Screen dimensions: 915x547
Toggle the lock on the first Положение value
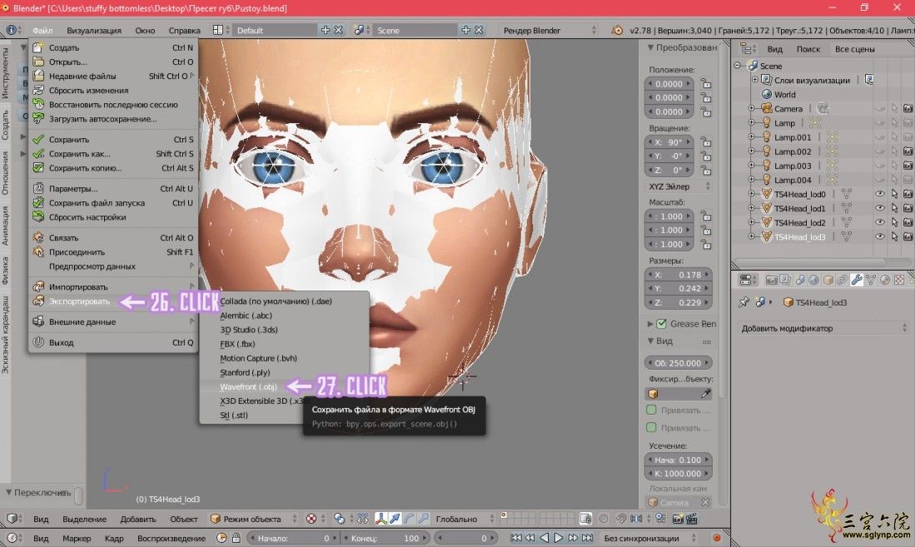tap(706, 83)
